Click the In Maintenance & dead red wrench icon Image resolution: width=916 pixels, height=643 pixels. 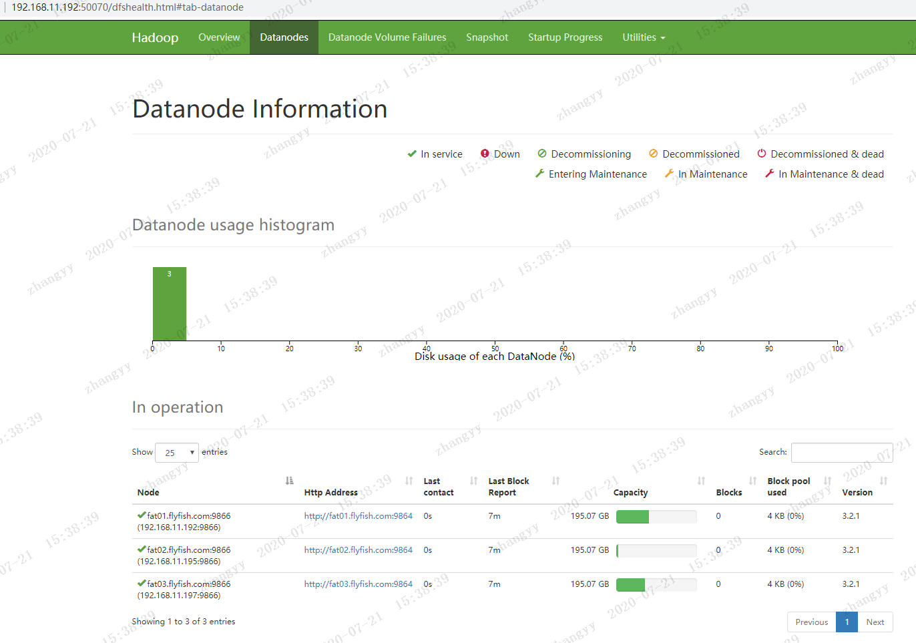[770, 174]
